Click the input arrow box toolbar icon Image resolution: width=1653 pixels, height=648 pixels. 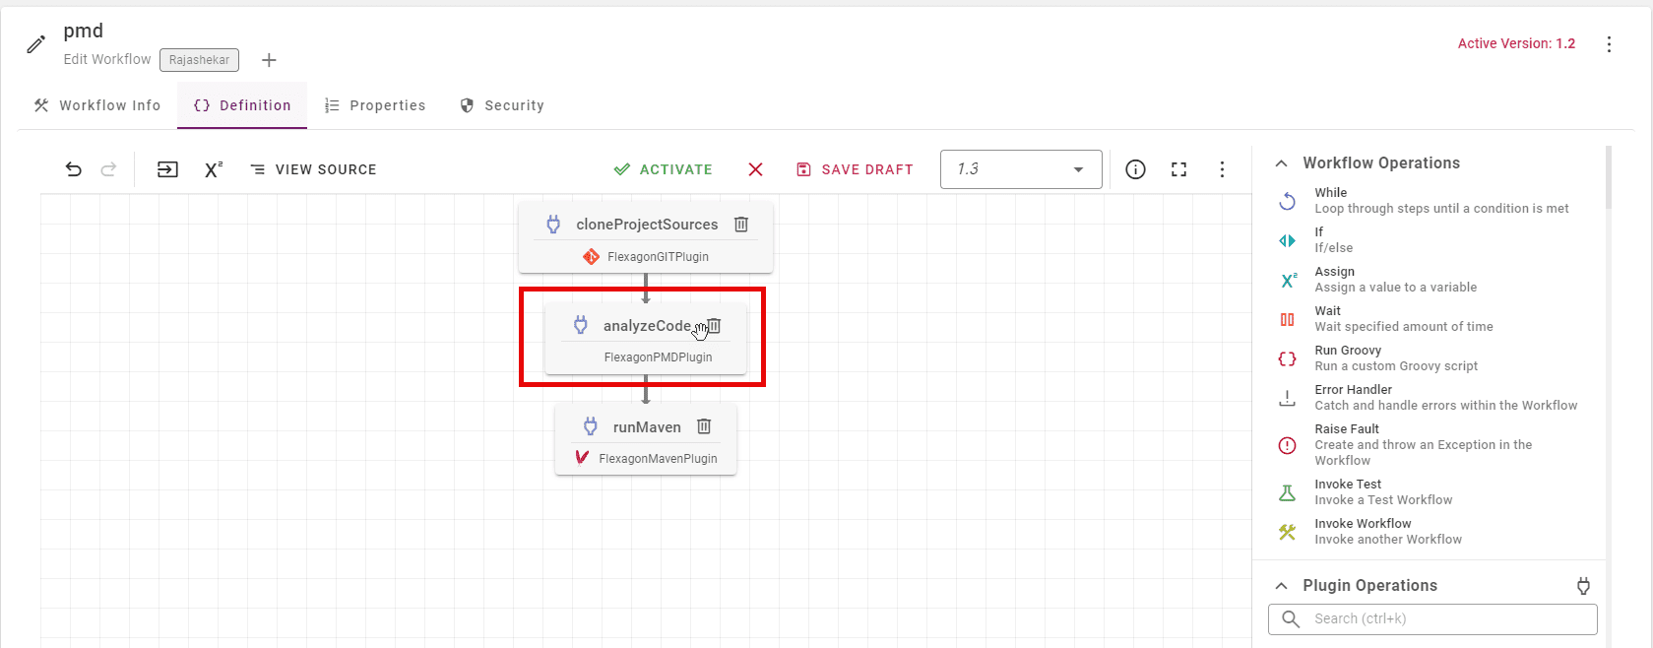point(167,169)
